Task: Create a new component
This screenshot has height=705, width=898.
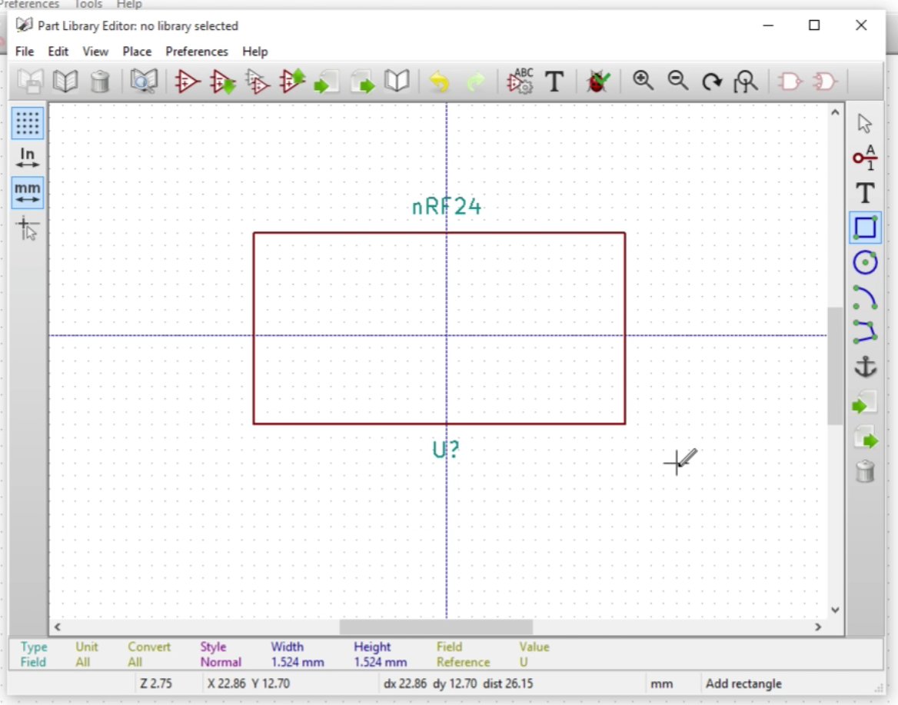Action: coord(188,81)
